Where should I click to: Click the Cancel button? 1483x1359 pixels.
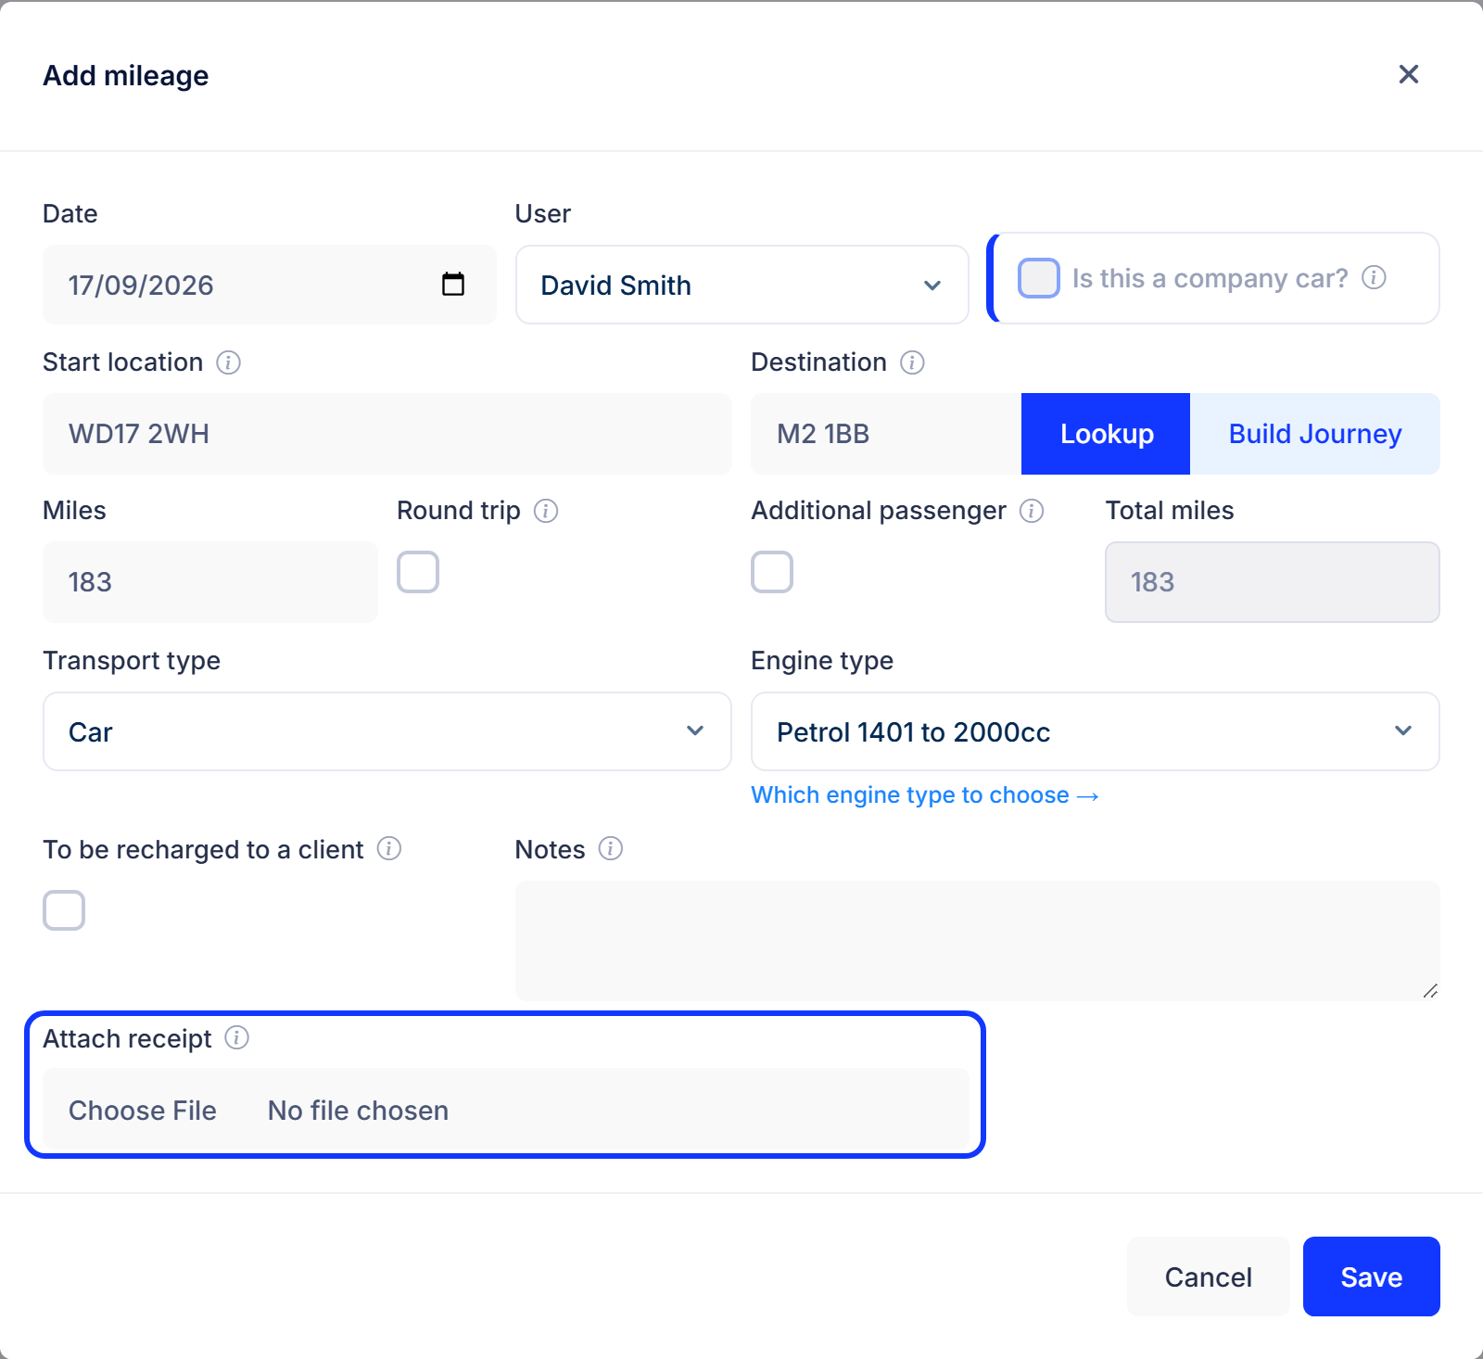1208,1276
